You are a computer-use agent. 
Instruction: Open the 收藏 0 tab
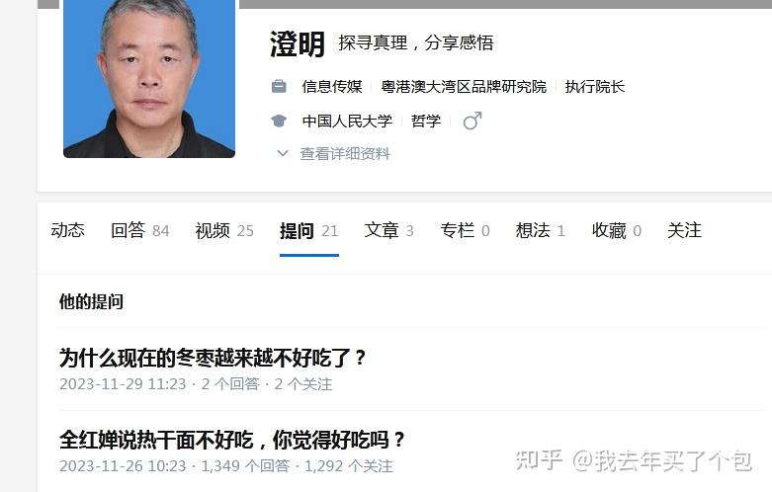(x=617, y=230)
